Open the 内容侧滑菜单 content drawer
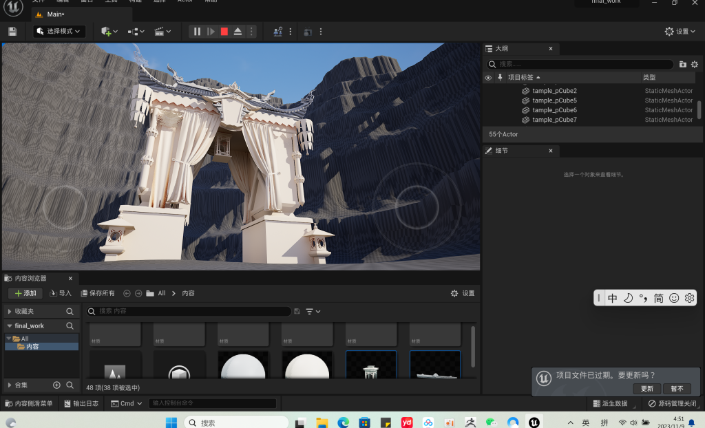The image size is (705, 428). click(x=28, y=404)
